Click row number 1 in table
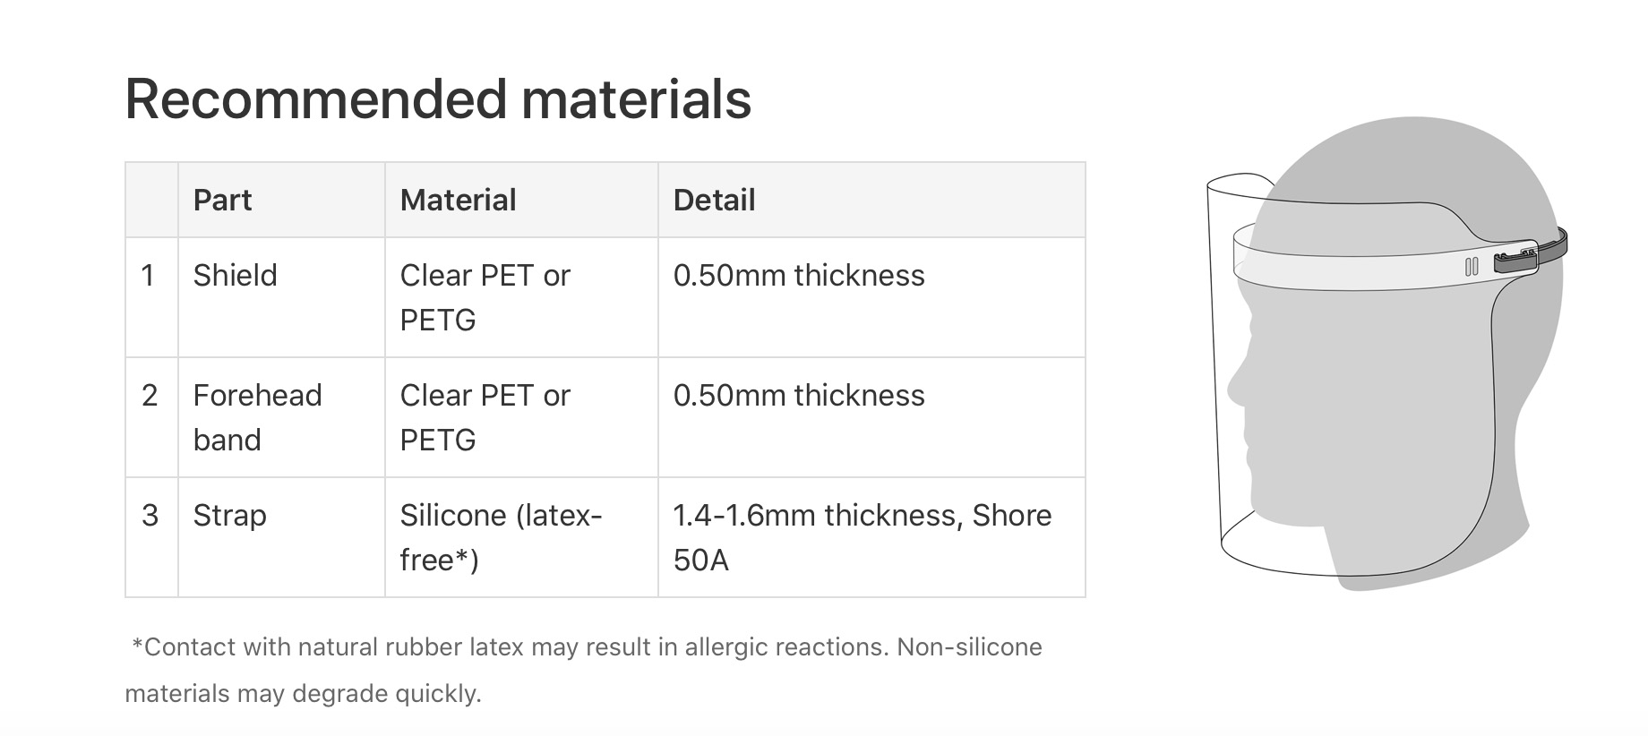 coord(149,275)
